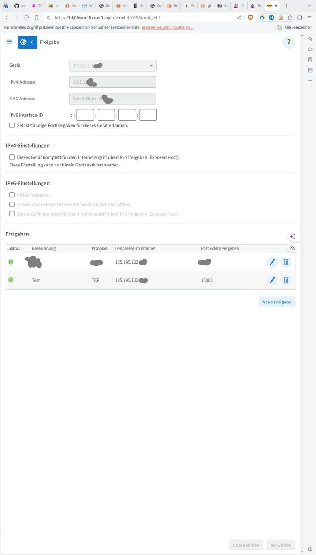Open the hamburger navigation menu
The height and width of the screenshot is (555, 316).
9,42
